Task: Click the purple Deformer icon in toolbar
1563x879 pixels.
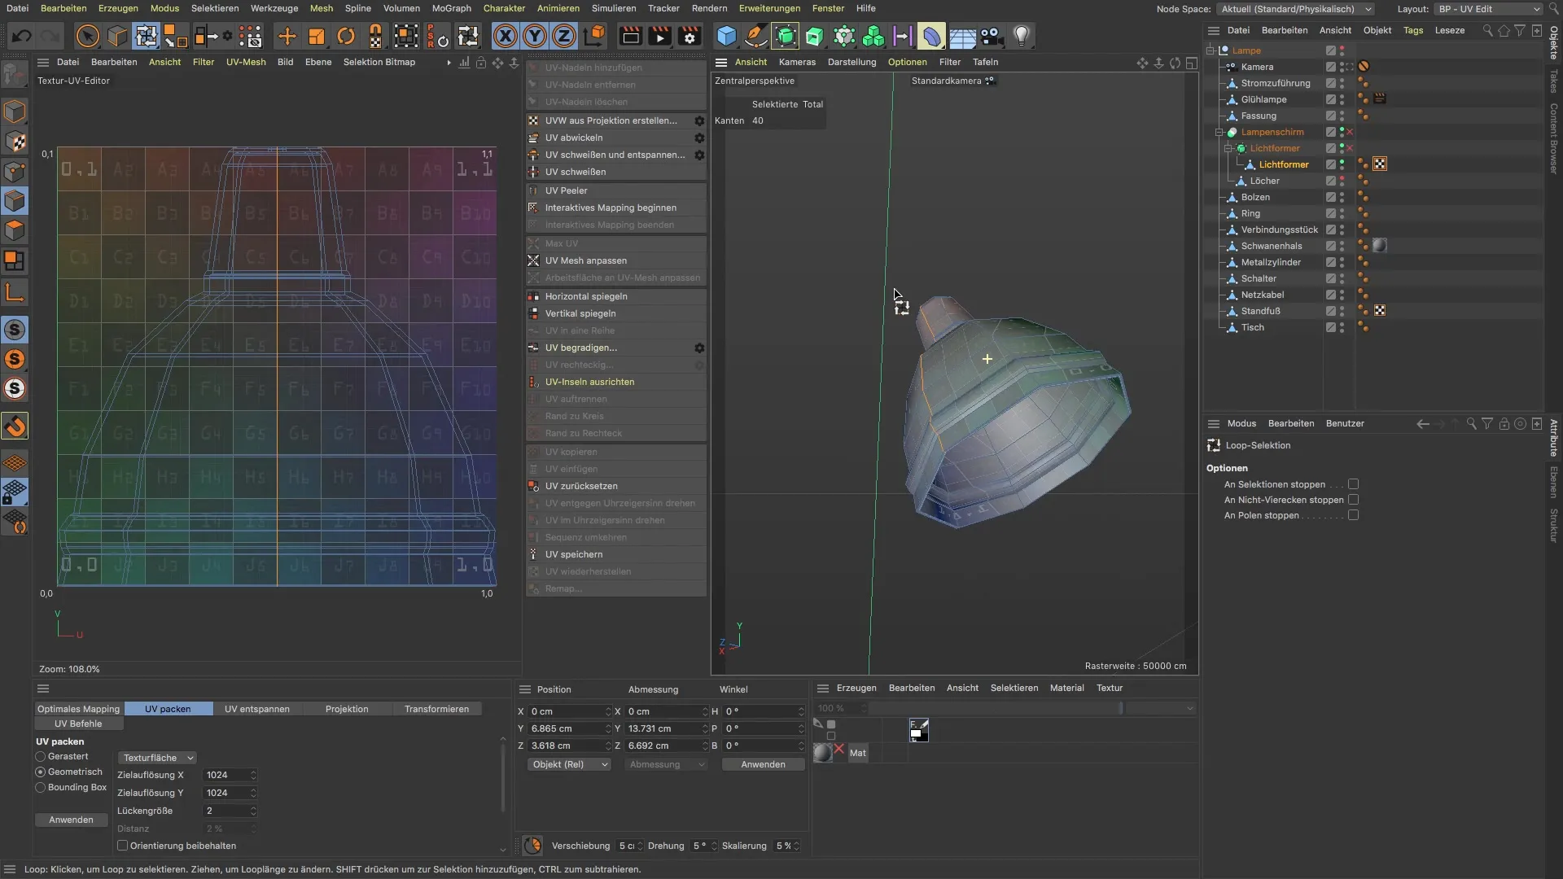Action: click(x=931, y=36)
